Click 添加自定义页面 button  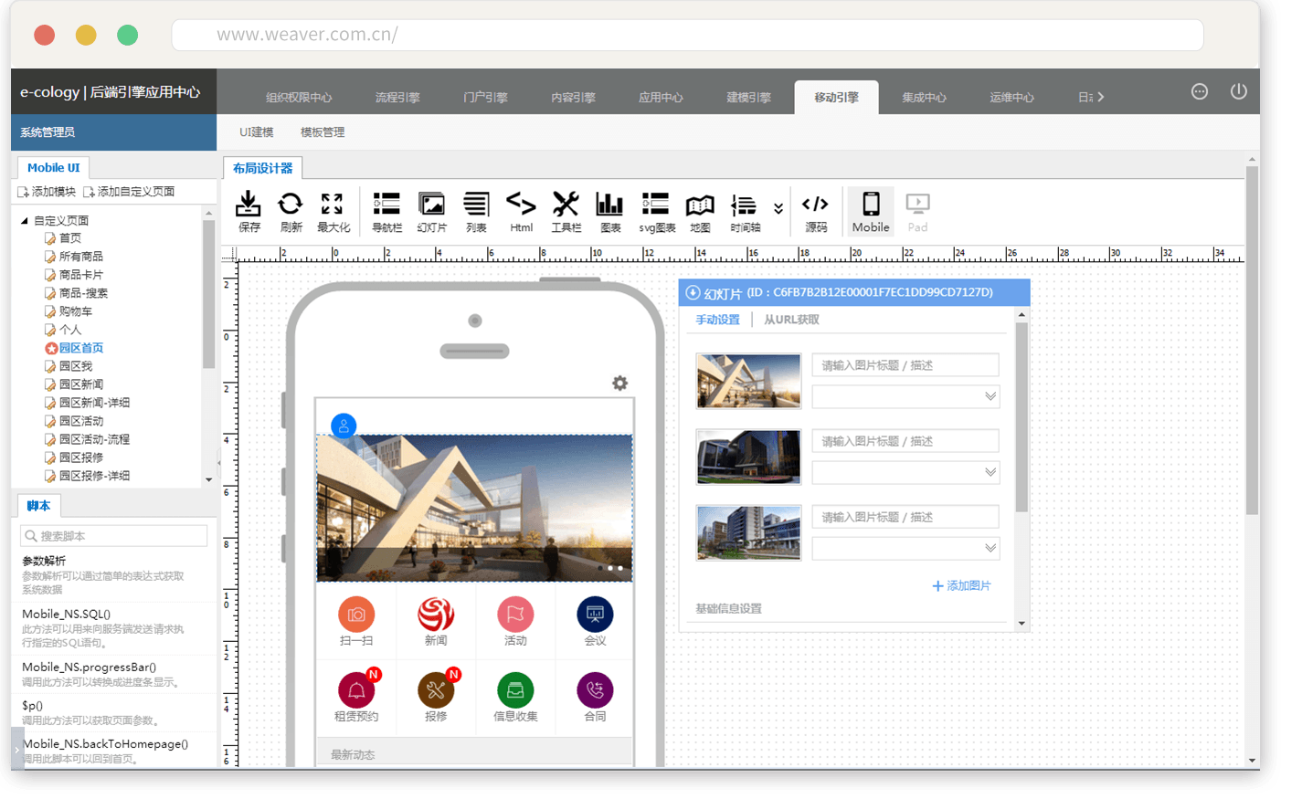[x=129, y=192]
